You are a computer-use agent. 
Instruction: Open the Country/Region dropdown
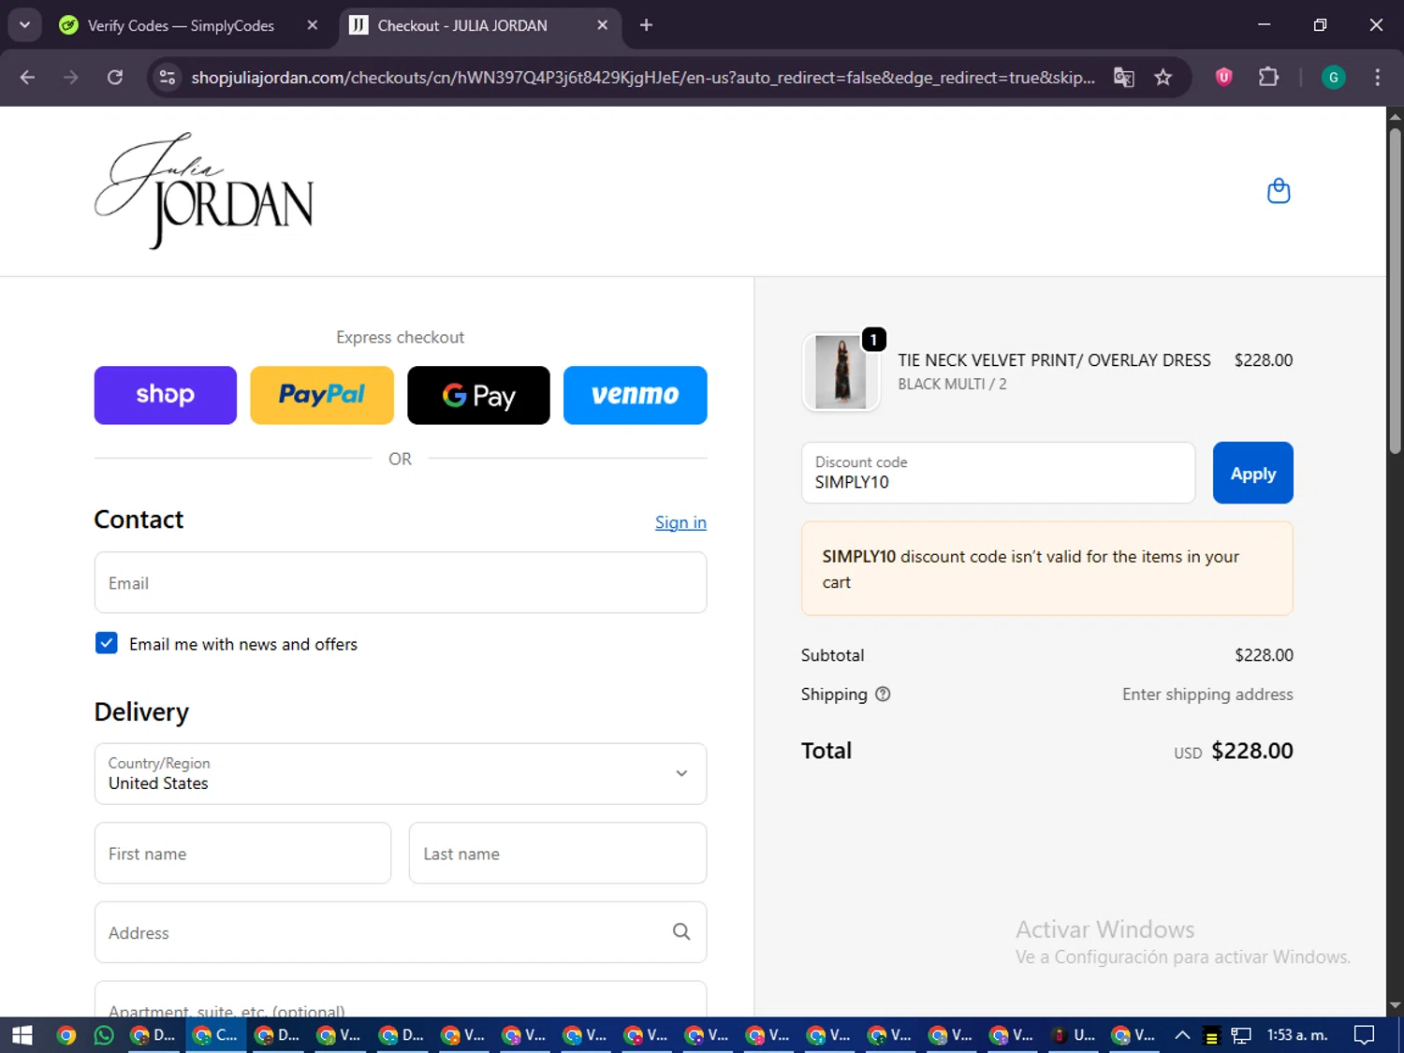[x=401, y=774]
